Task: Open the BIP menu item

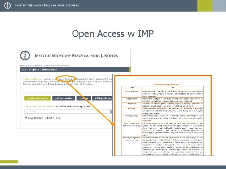Action: (x=24, y=69)
